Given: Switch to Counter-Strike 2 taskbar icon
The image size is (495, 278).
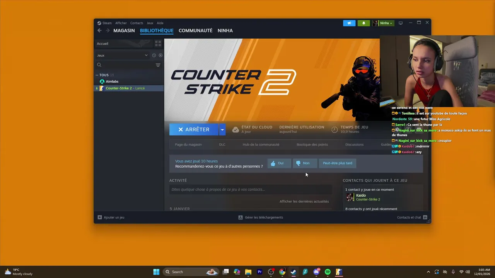Looking at the screenshot, I should coord(339,272).
